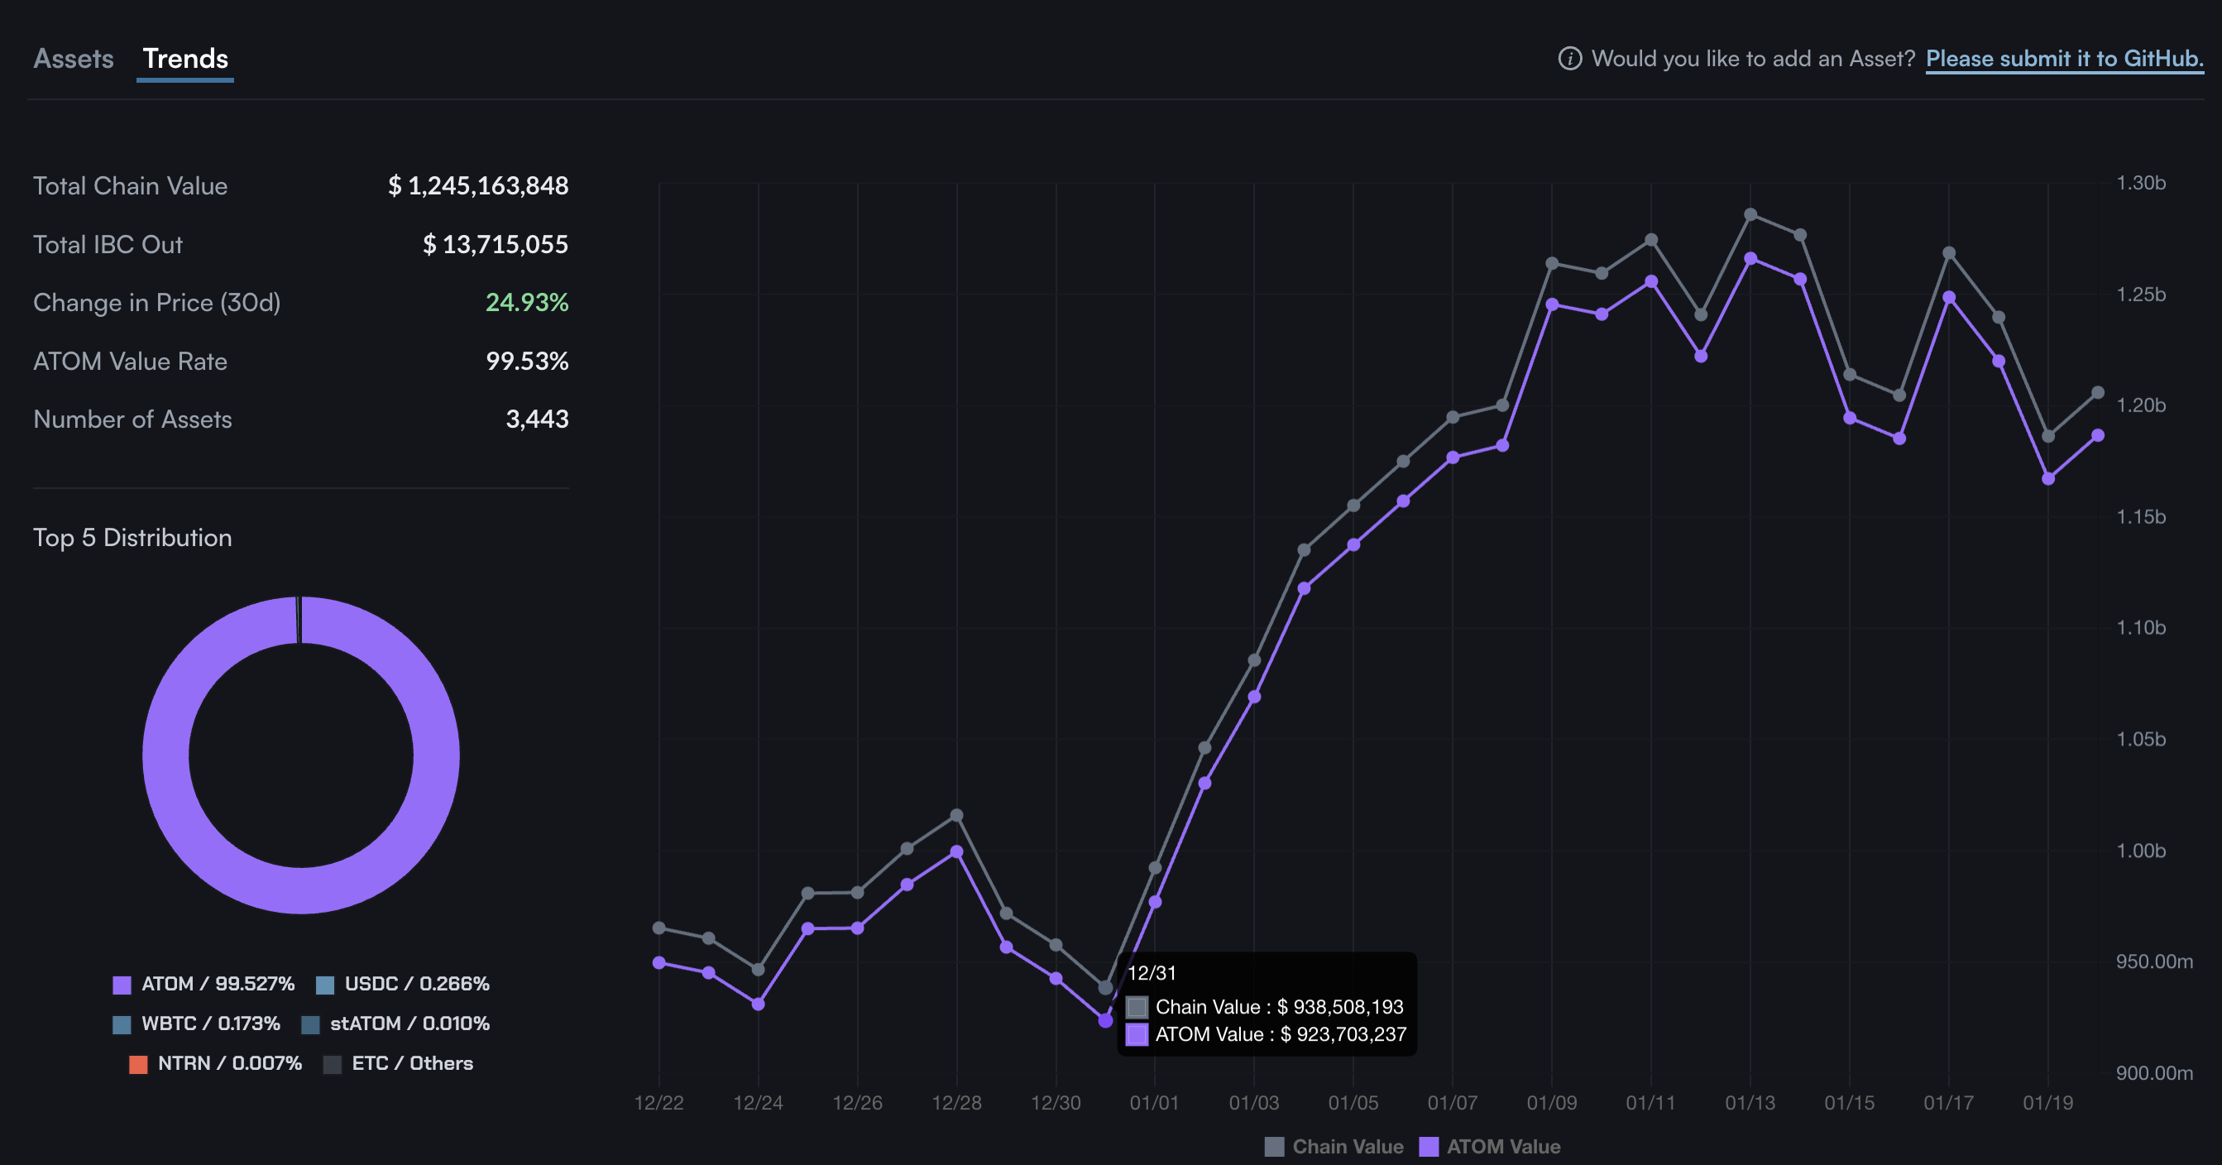Click the info circle icon near the asset prompt

[1569, 59]
